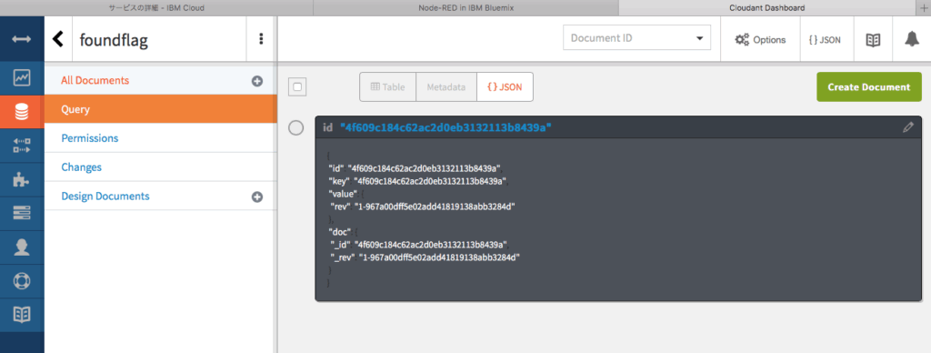Open the Databases icon in sidebar
The width and height of the screenshot is (931, 353).
[22, 111]
